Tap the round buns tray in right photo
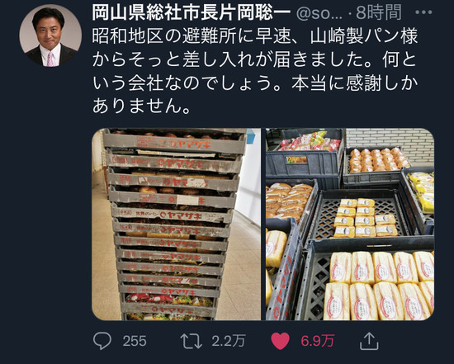This screenshot has height=364, width=454. click(378, 160)
